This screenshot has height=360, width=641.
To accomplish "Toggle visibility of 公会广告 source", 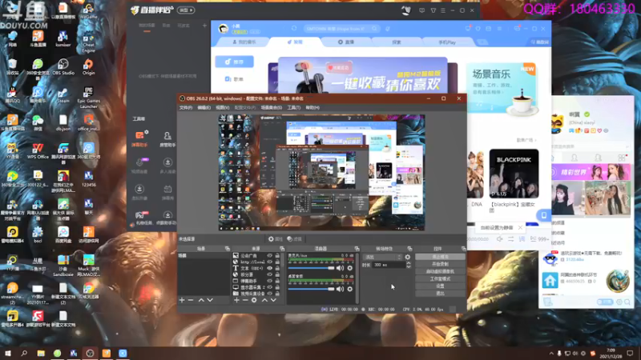I will [269, 255].
